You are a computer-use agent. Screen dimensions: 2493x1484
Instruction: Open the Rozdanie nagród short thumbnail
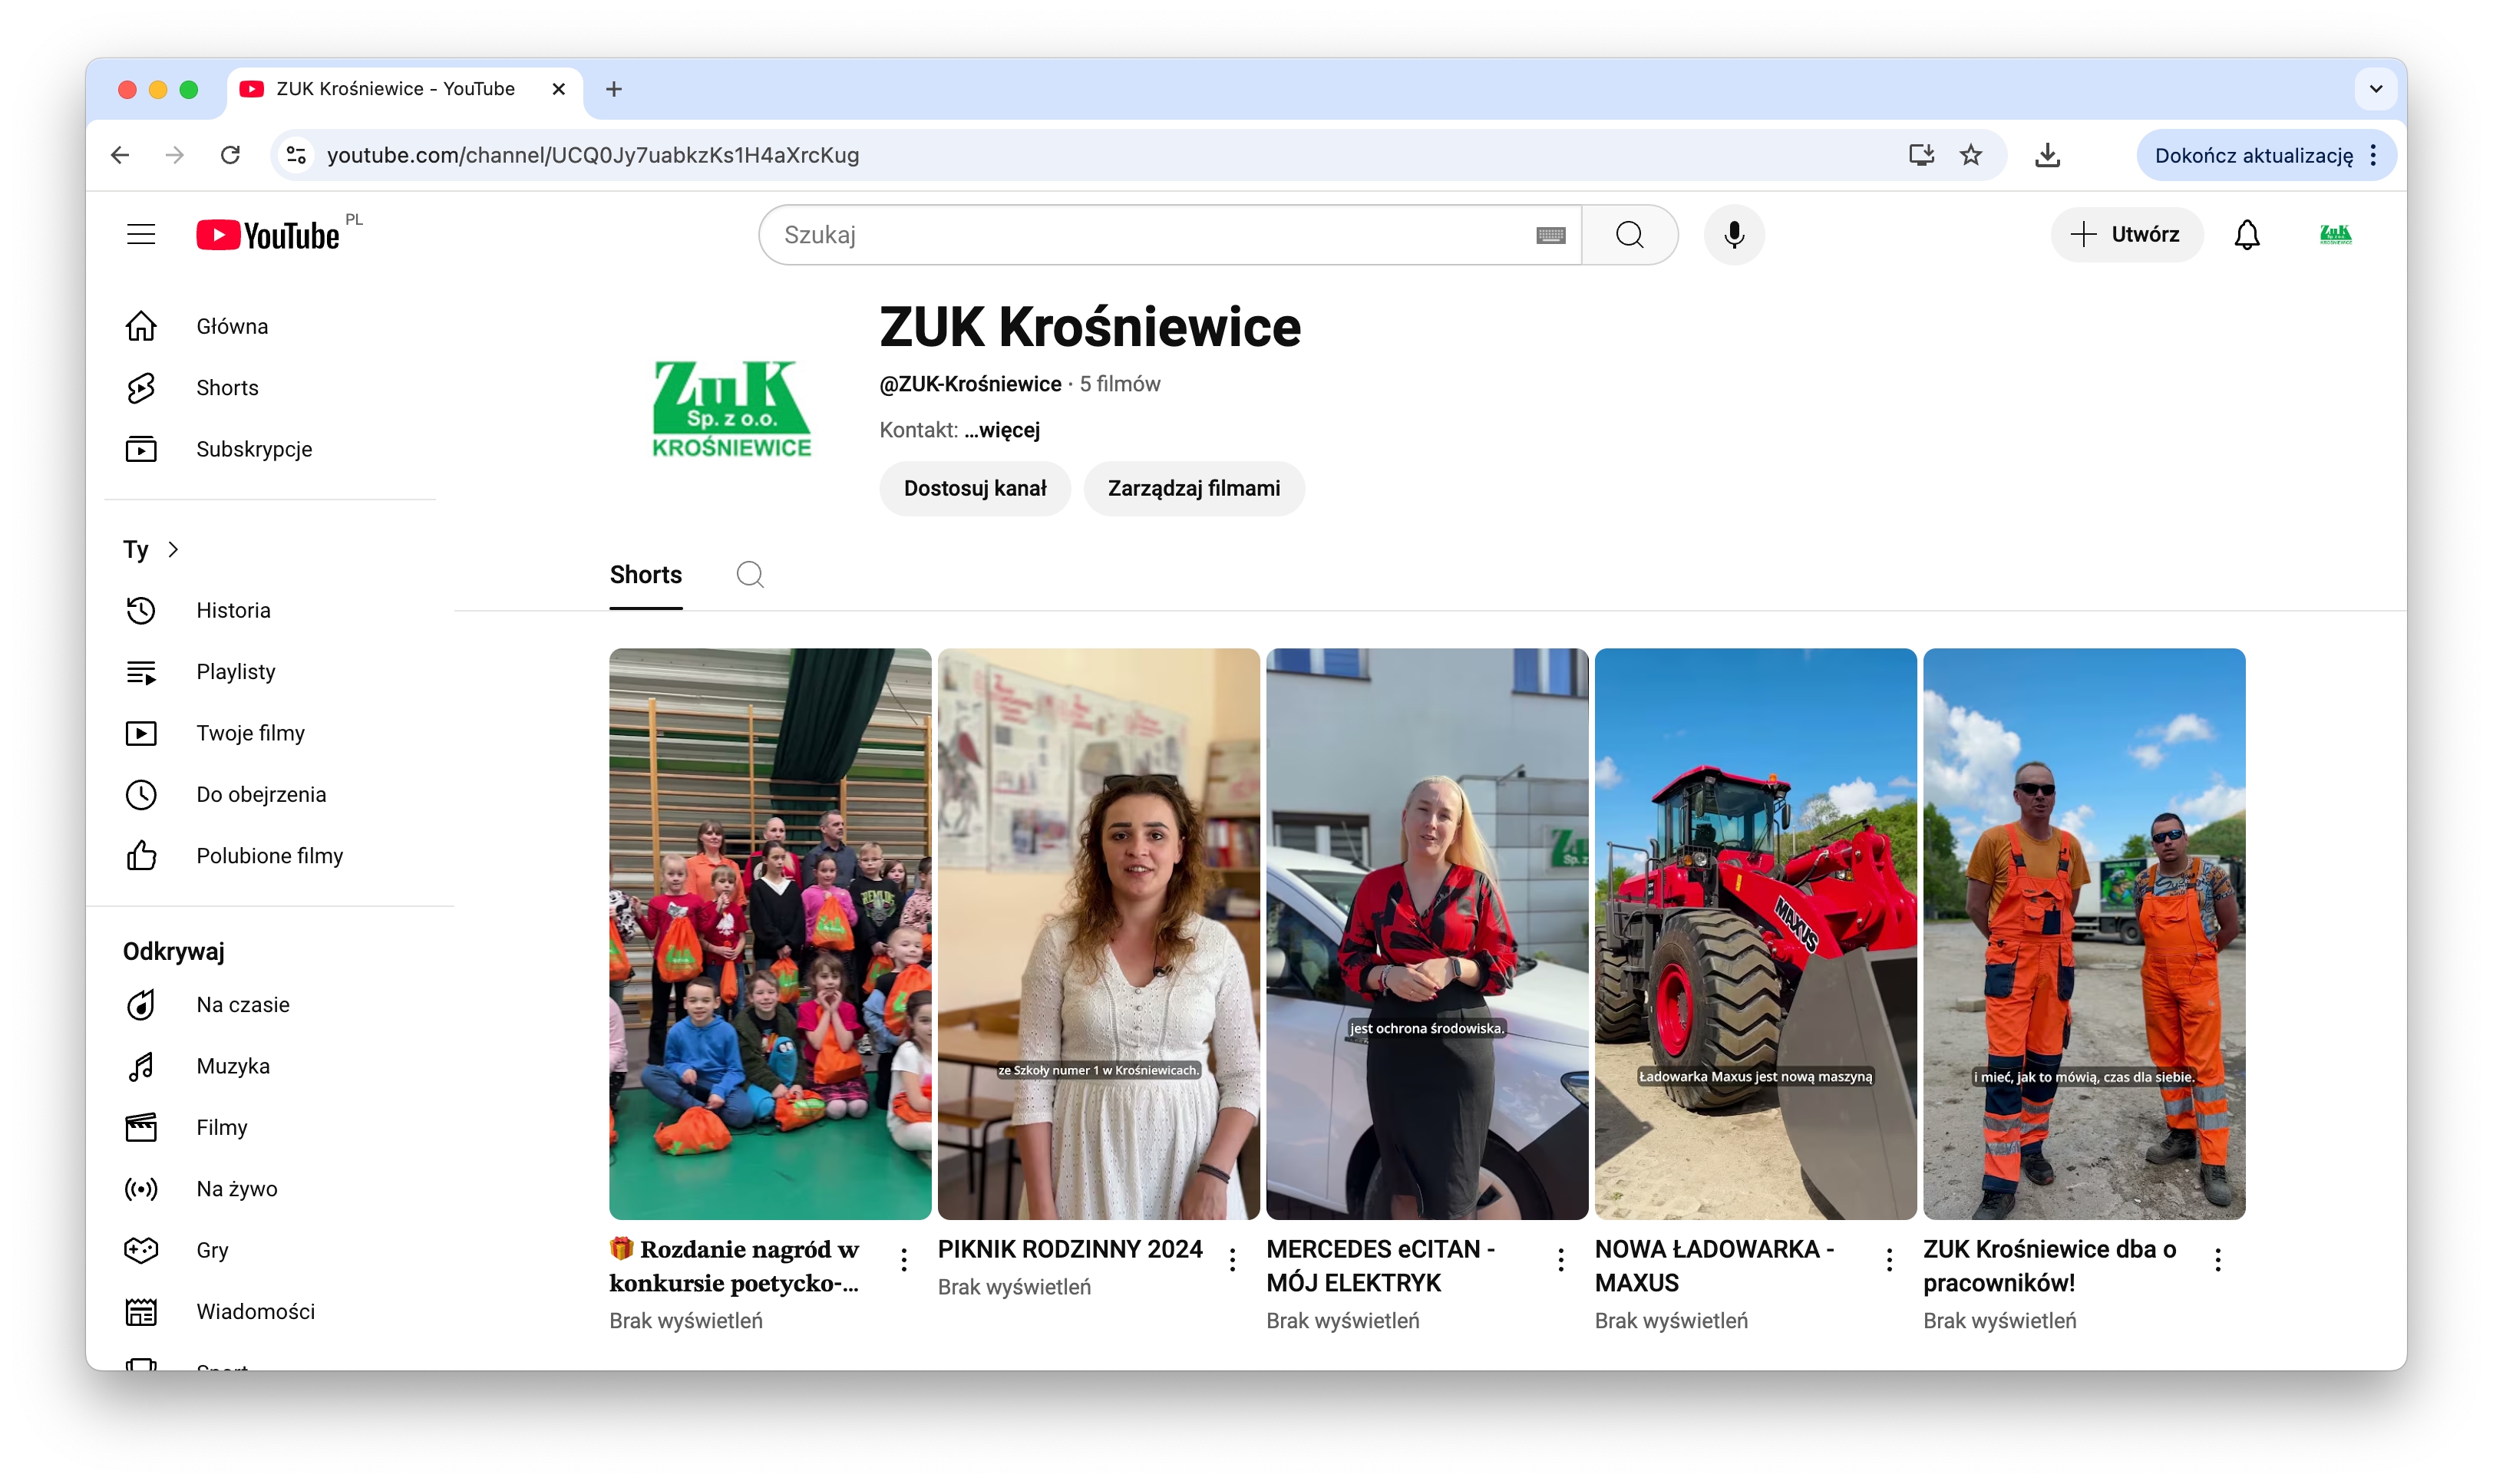(770, 933)
